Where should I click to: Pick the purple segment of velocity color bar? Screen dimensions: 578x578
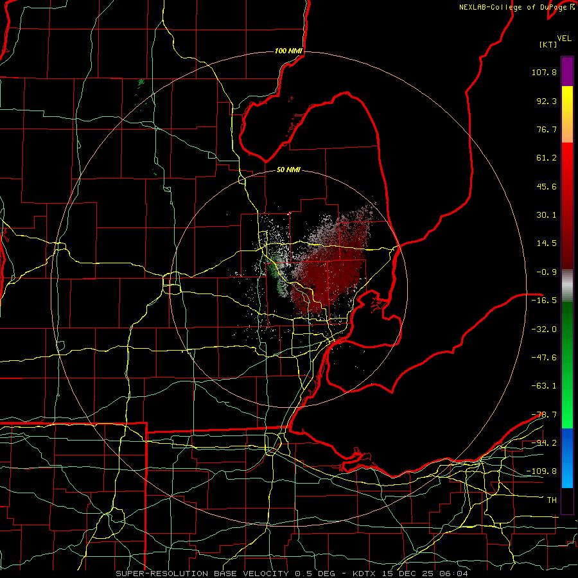(567, 71)
